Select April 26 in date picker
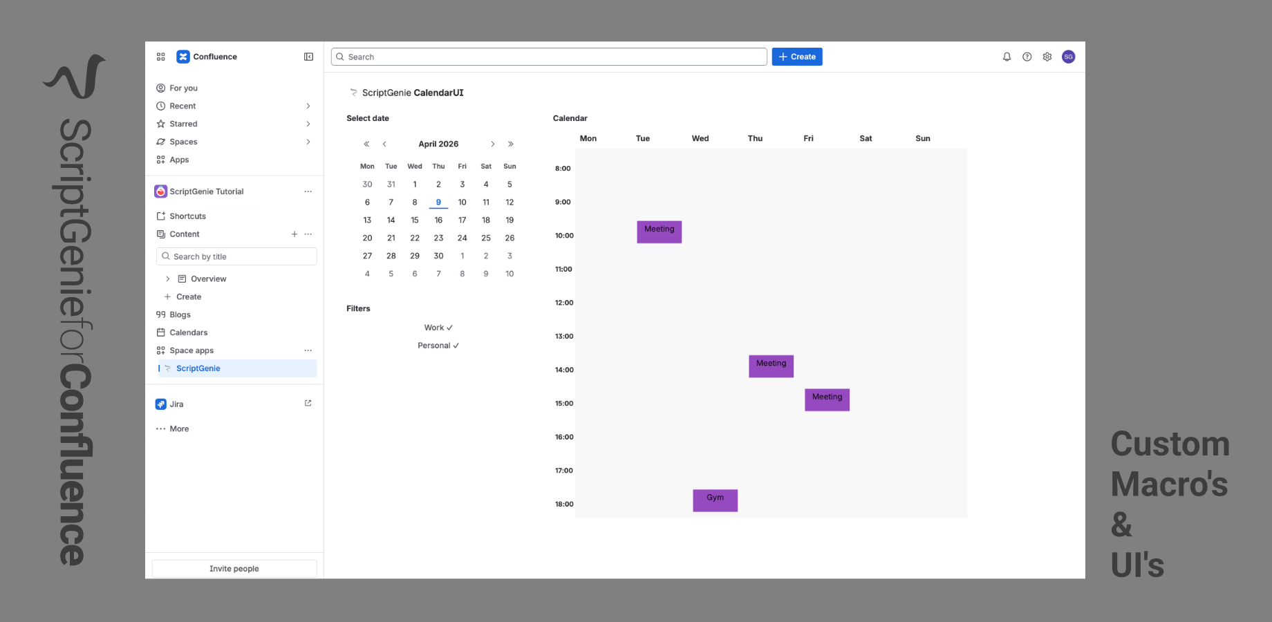 (509, 238)
